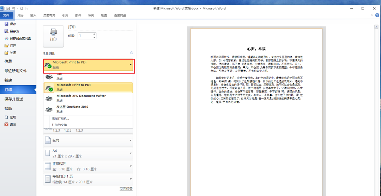Click the OneNote 2010 printer icon

point(49,109)
